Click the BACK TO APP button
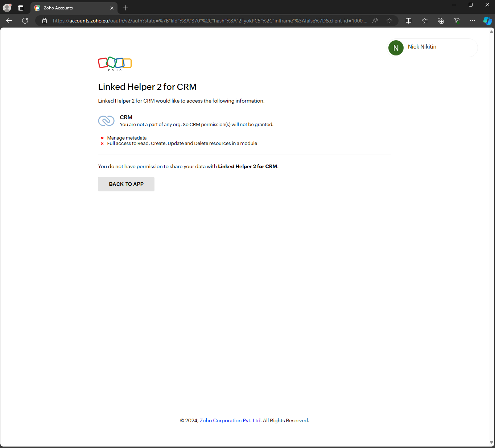 pos(126,184)
